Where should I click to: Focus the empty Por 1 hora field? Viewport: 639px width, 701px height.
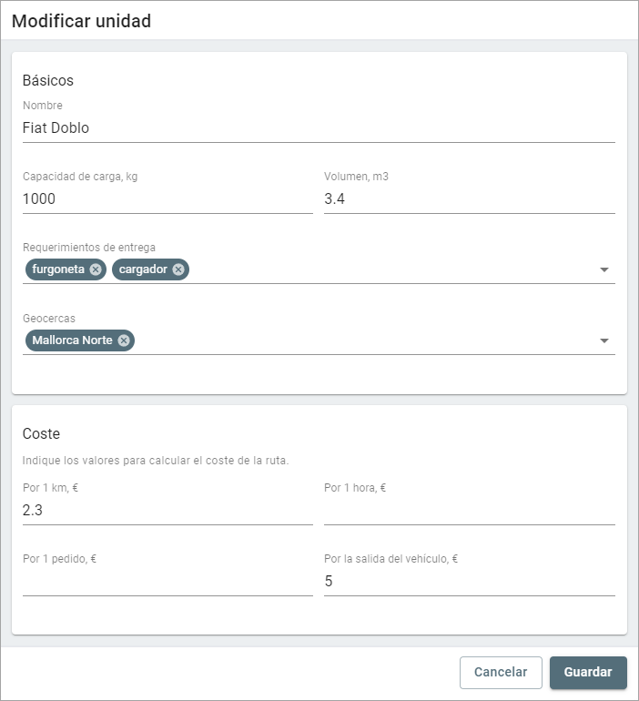pyautogui.click(x=469, y=511)
